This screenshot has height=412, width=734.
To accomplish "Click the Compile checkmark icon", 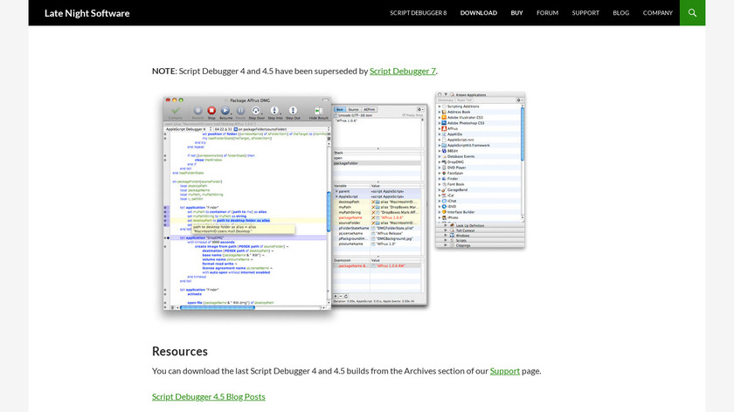I will point(176,111).
